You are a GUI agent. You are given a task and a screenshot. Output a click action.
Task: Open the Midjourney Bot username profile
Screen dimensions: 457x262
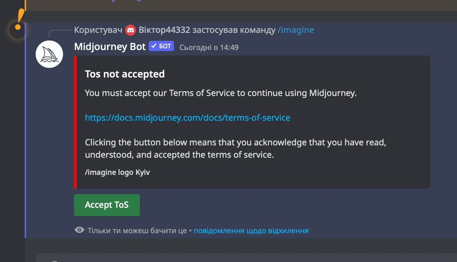[x=110, y=47]
